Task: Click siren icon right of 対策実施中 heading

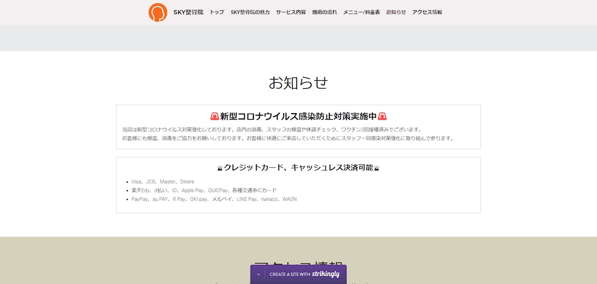Action: (x=382, y=117)
